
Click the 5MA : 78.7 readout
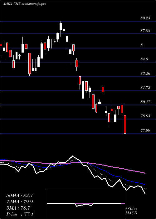click(x=18, y=208)
